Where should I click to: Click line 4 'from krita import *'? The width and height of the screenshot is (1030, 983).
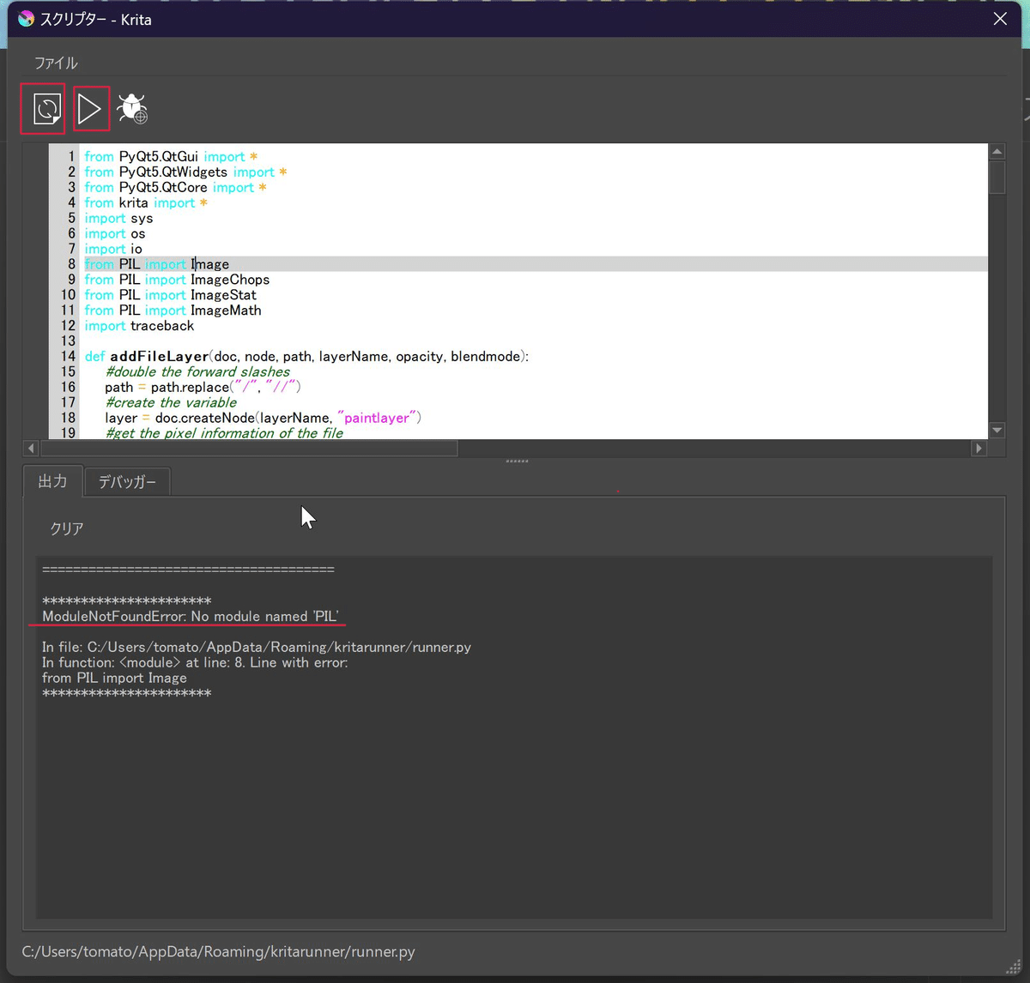[146, 203]
